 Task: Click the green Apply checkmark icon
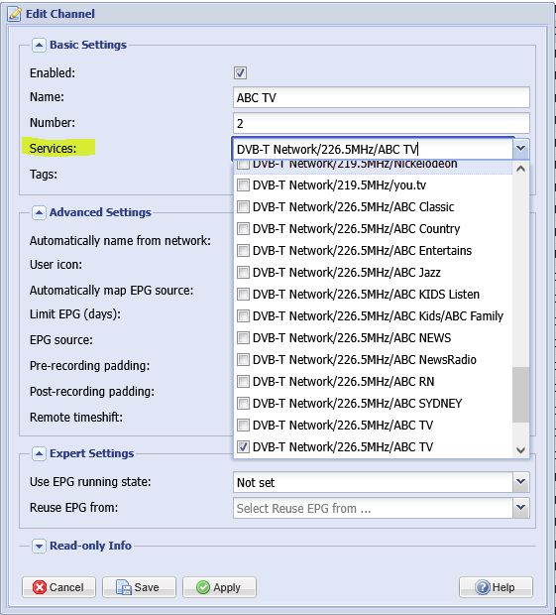[203, 587]
